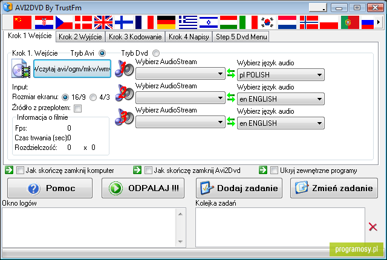Switch to Step 5 Dvd Menu tab
The height and width of the screenshot is (260, 387).
point(241,37)
